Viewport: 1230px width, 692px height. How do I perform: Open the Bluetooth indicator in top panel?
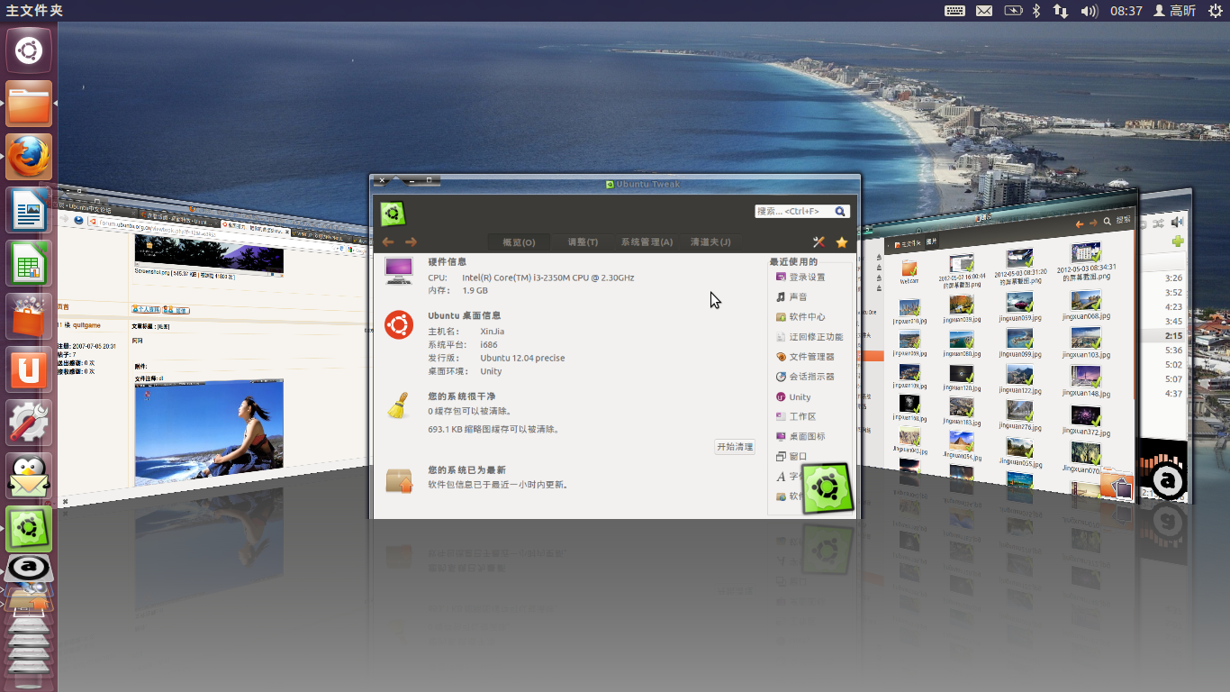click(x=1036, y=11)
